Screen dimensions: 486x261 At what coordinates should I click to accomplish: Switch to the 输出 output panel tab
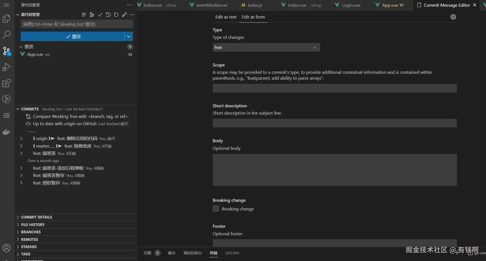(x=172, y=253)
